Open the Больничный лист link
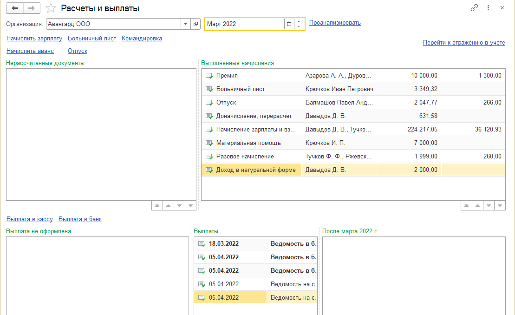The width and height of the screenshot is (515, 315). click(92, 39)
